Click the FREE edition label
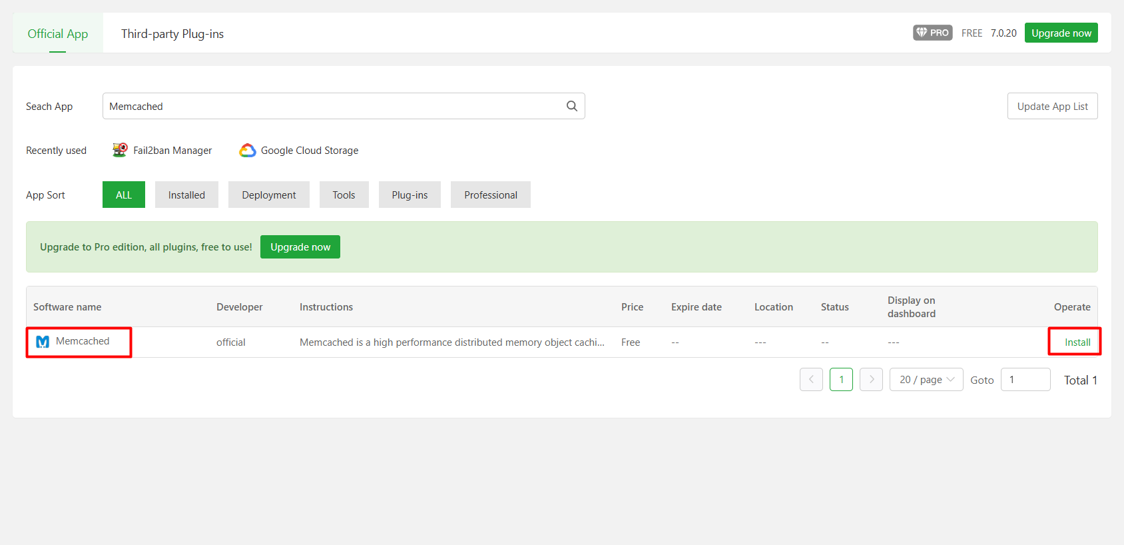Screen dimensions: 1124x545 (x=972, y=33)
